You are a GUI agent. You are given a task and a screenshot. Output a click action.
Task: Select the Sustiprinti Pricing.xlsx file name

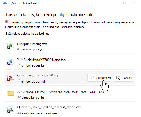pyautogui.click(x=32, y=44)
